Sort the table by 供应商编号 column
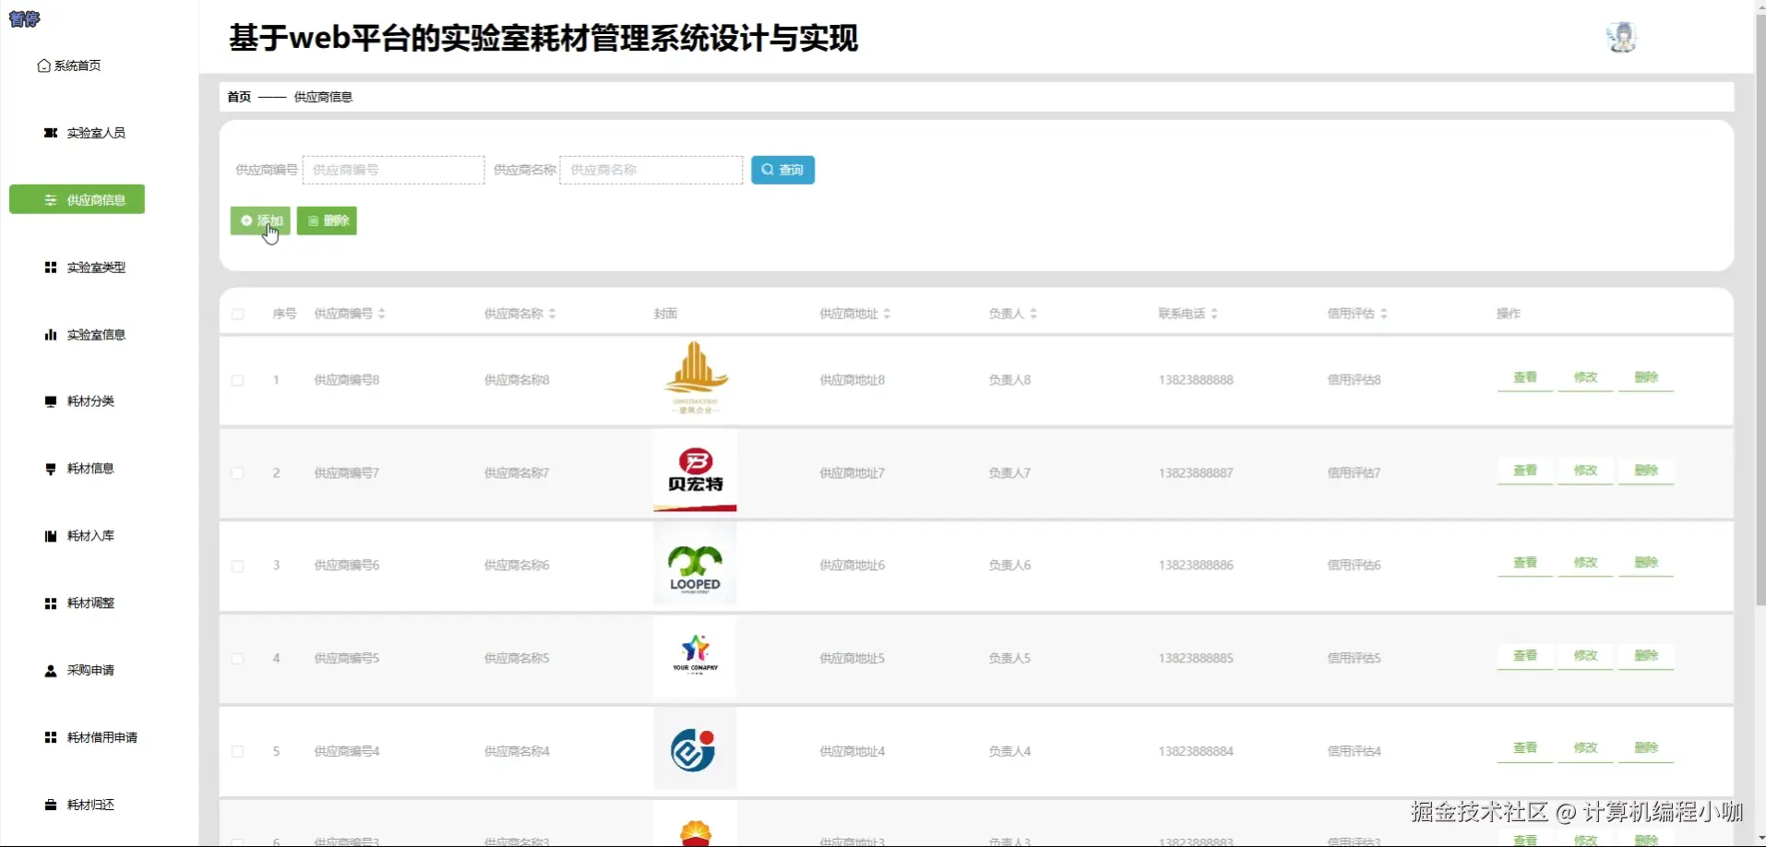 (382, 314)
